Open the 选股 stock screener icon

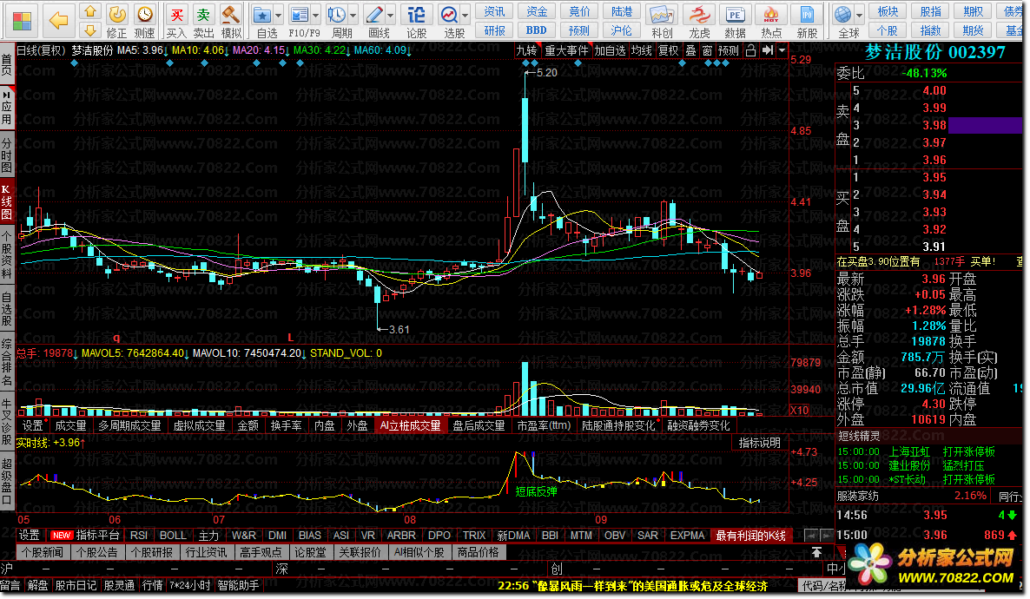coord(449,15)
